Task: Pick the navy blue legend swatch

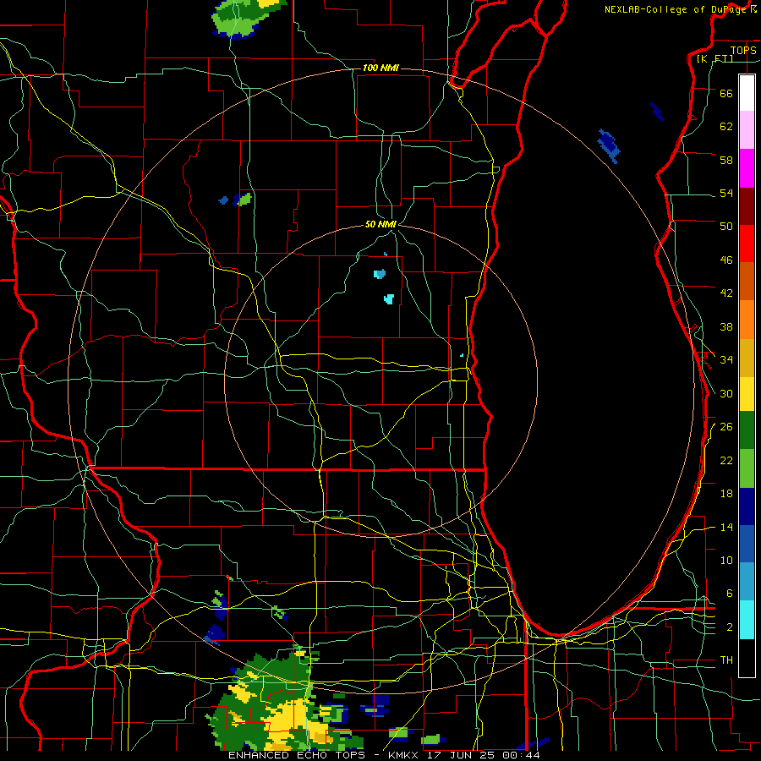Action: coord(747,506)
